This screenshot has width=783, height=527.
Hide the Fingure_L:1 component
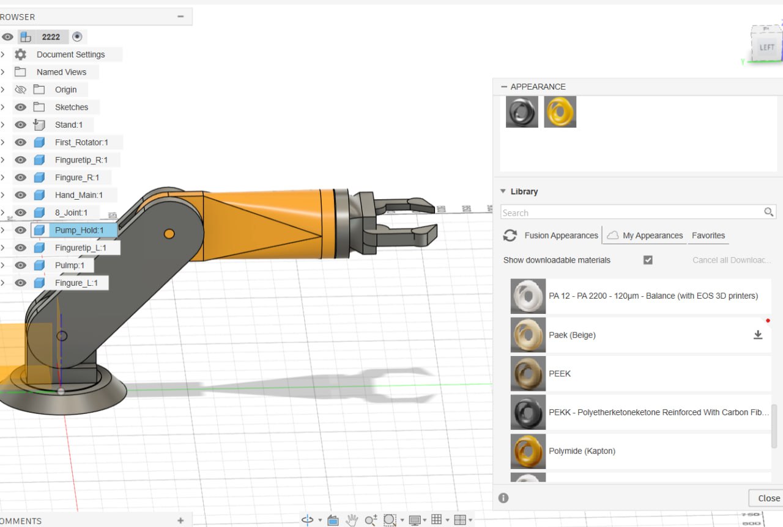click(20, 283)
